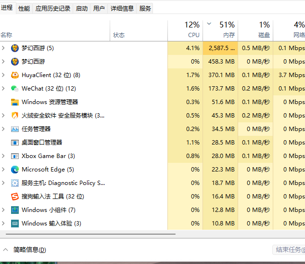Sort processes by 内存 column
Image resolution: width=305 pixels, height=264 pixels.
(x=220, y=31)
